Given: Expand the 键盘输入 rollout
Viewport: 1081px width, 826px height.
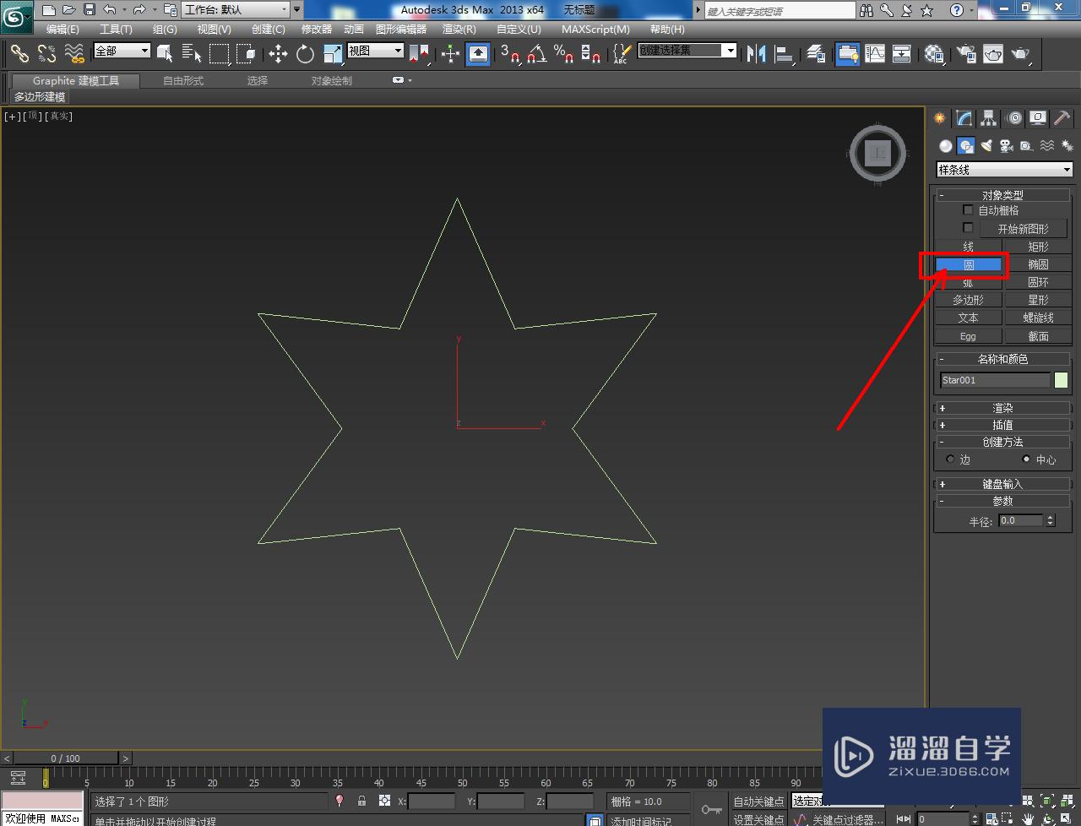Looking at the screenshot, I should (1002, 484).
